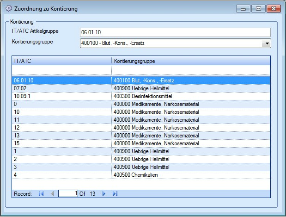Viewport: 286px width, 217px height.
Task: Go to first record navigation arrow
Action: [x=41, y=194]
